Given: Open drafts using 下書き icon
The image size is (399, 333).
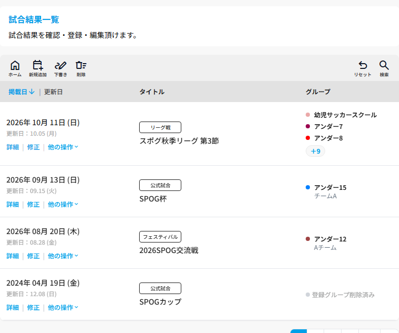Looking at the screenshot, I should (x=60, y=68).
